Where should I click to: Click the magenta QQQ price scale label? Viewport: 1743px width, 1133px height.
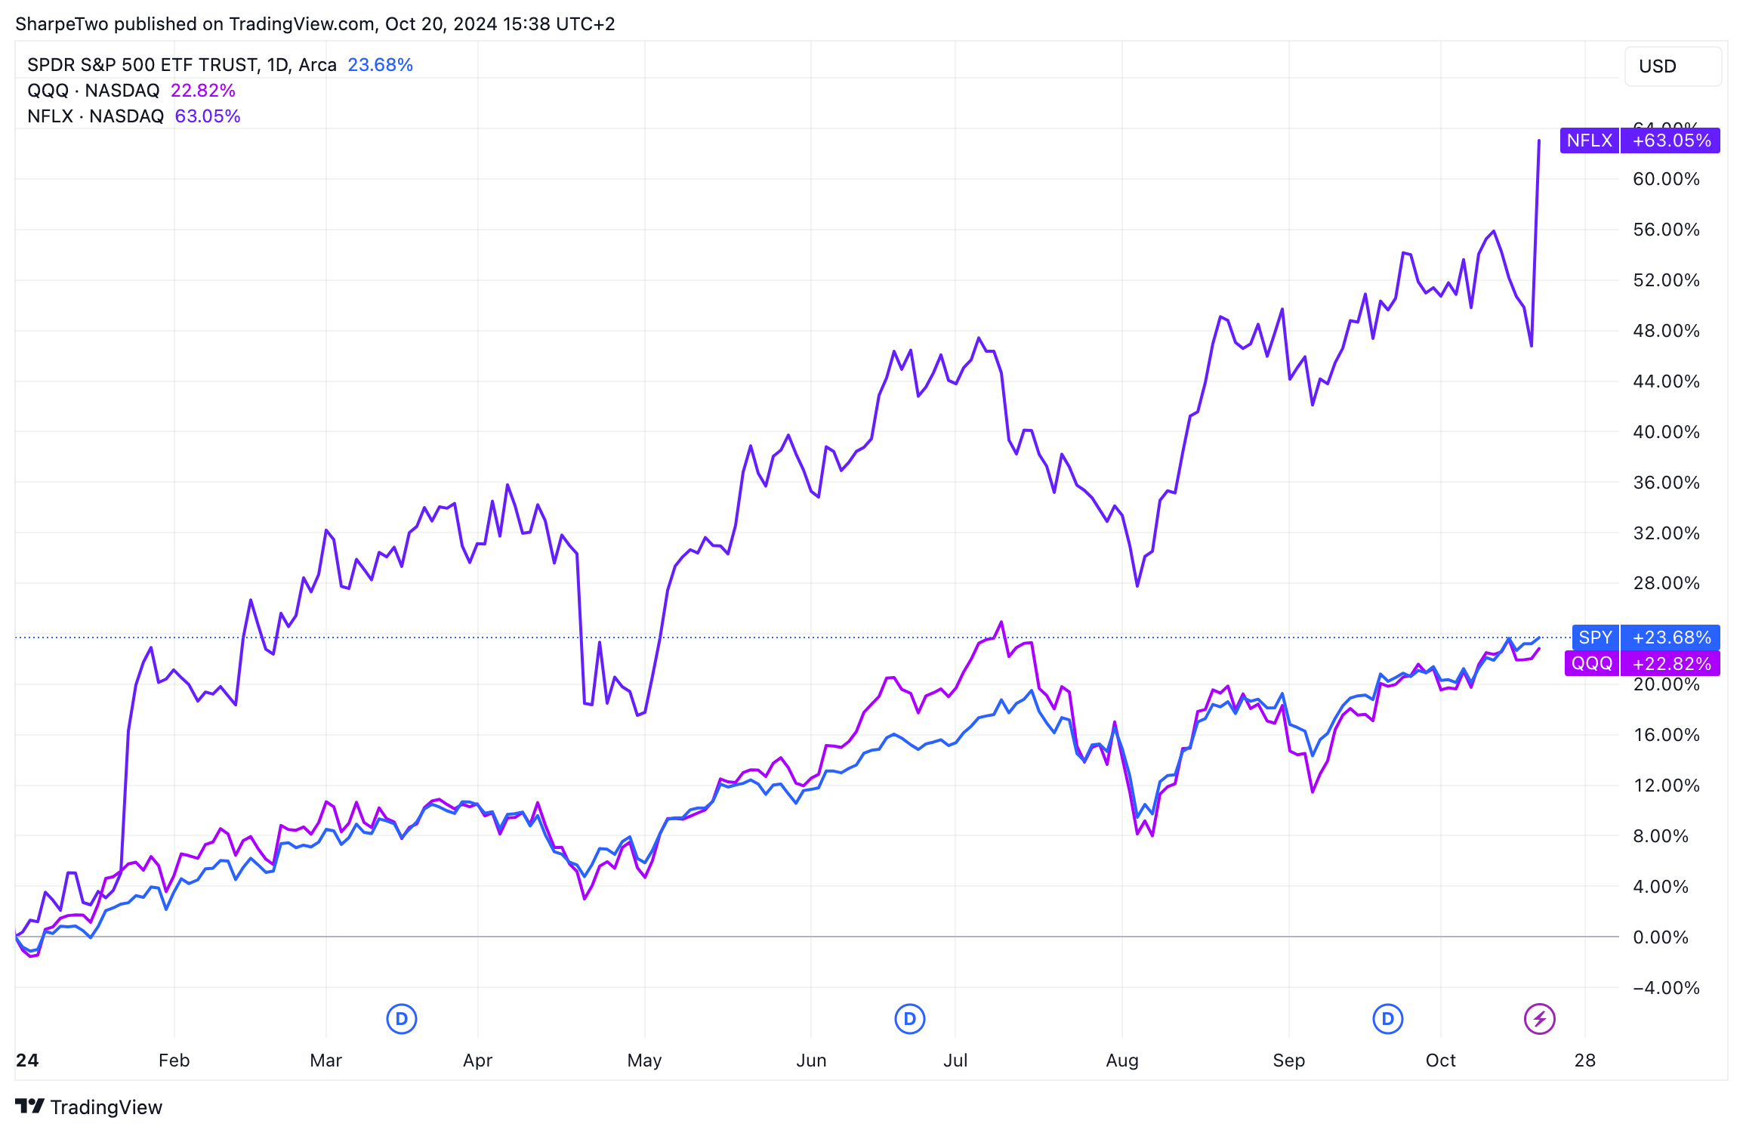click(x=1592, y=663)
